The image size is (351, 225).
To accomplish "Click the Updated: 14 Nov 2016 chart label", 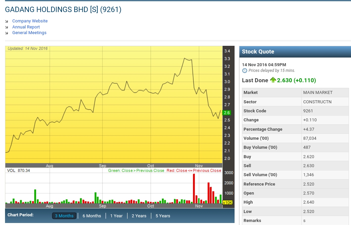I will point(27,48).
